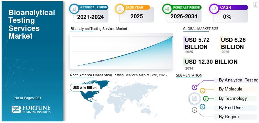Image resolution: width=259 pixels, height=123 pixels.
Task: Click the USD 2.49 Billion map label
Action: coord(85,88)
